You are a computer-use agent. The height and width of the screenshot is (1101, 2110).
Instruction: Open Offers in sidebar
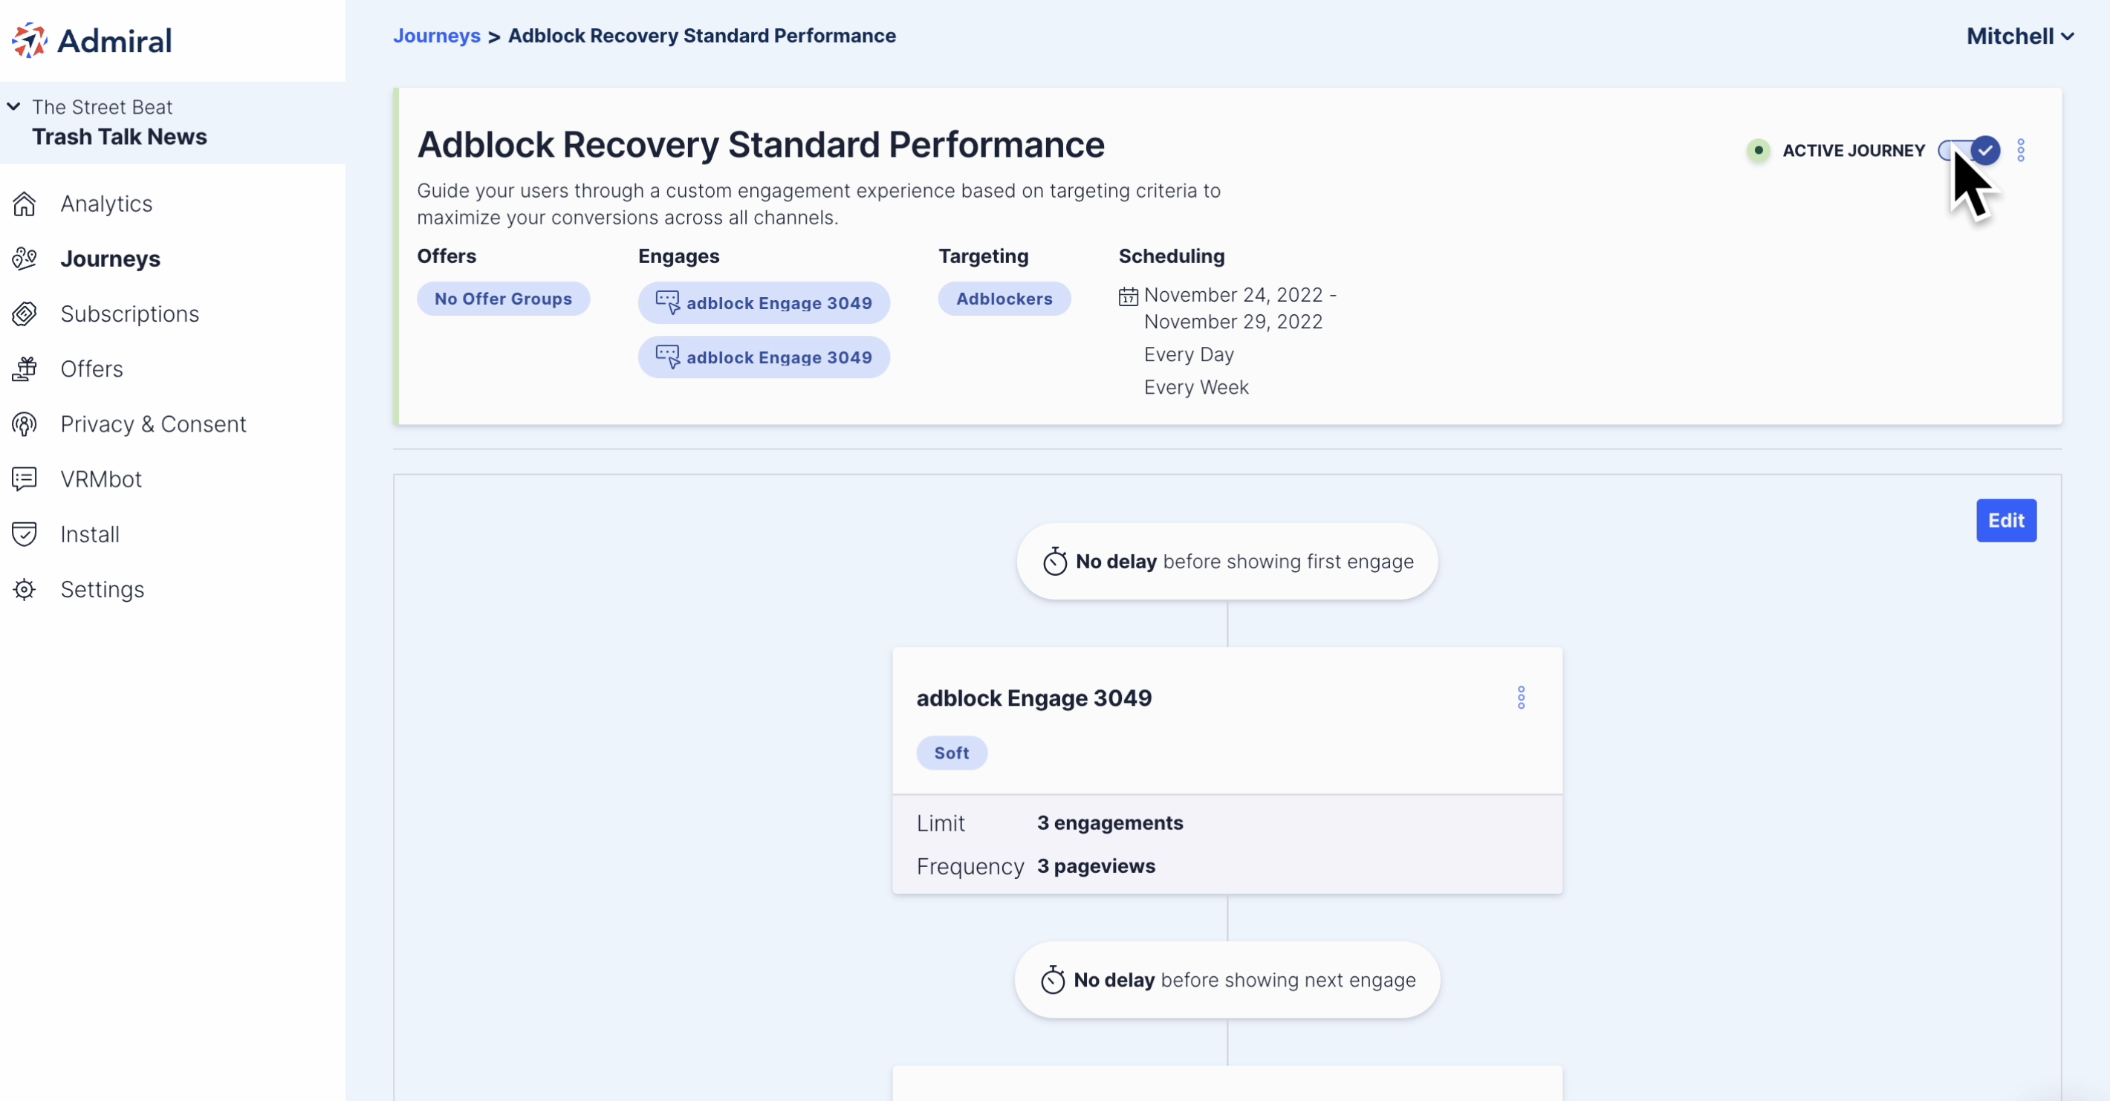click(x=91, y=368)
